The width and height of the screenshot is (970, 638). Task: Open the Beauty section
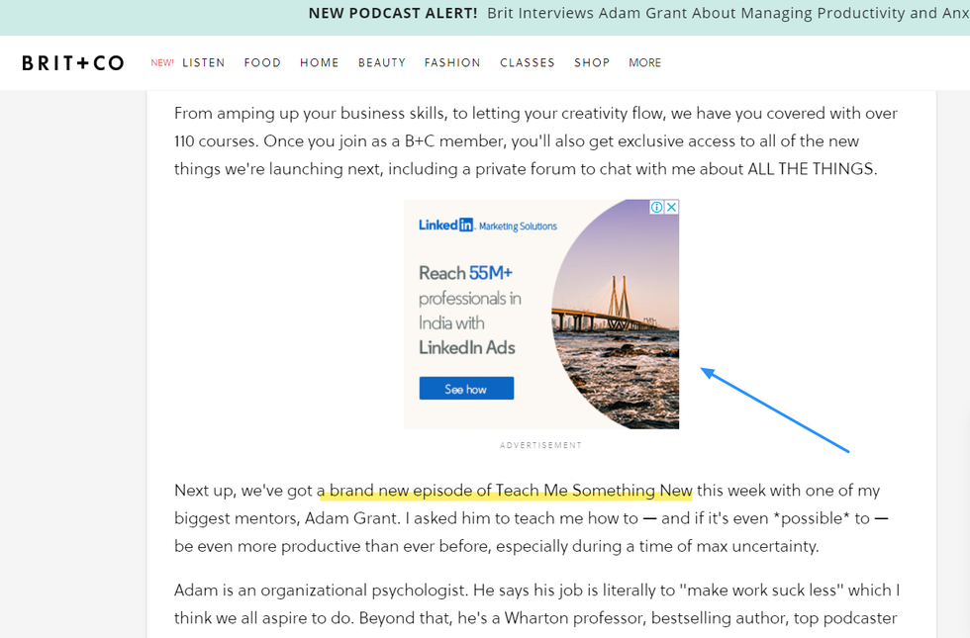[x=382, y=63]
